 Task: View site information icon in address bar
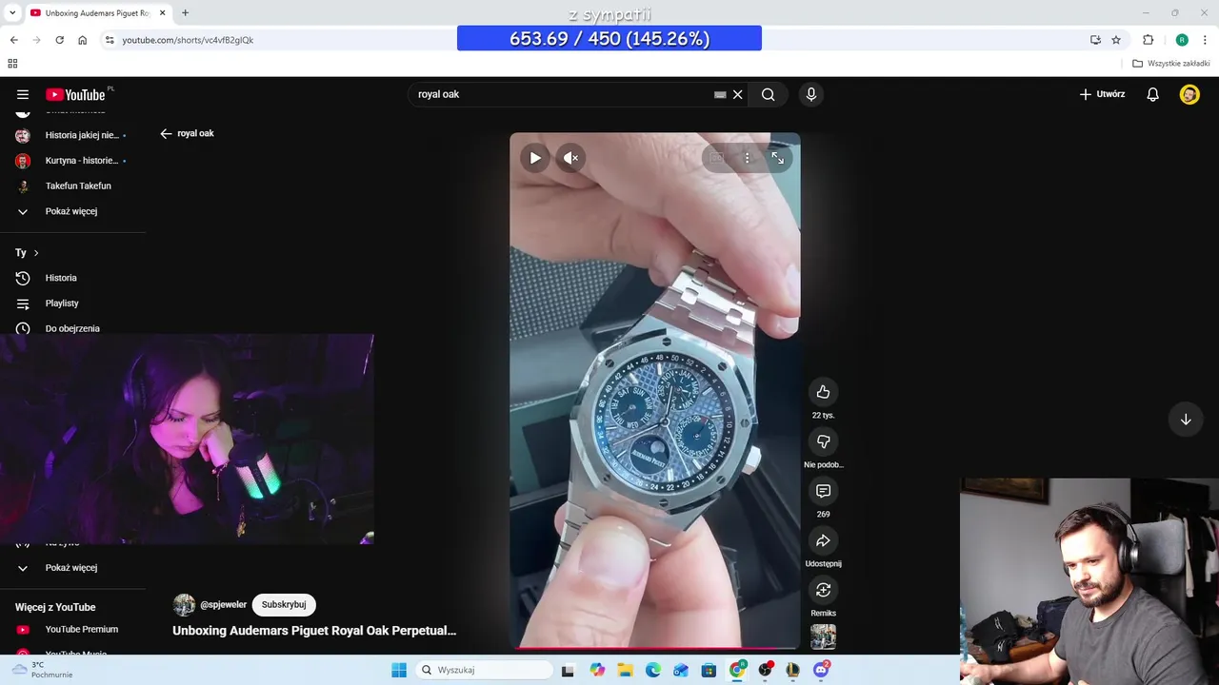pos(110,40)
